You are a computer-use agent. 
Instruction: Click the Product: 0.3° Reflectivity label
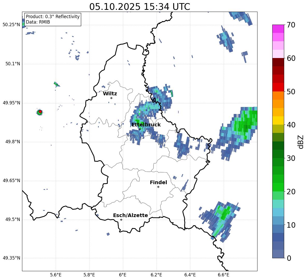[x=53, y=17]
